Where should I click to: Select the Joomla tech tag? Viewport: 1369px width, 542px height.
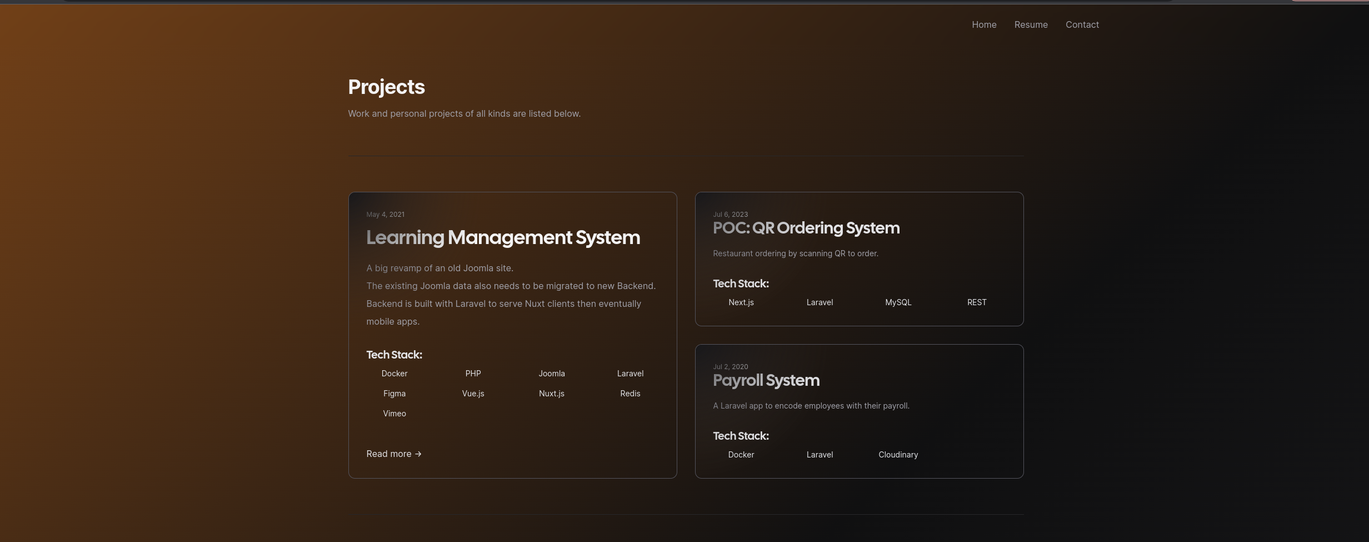tap(552, 374)
